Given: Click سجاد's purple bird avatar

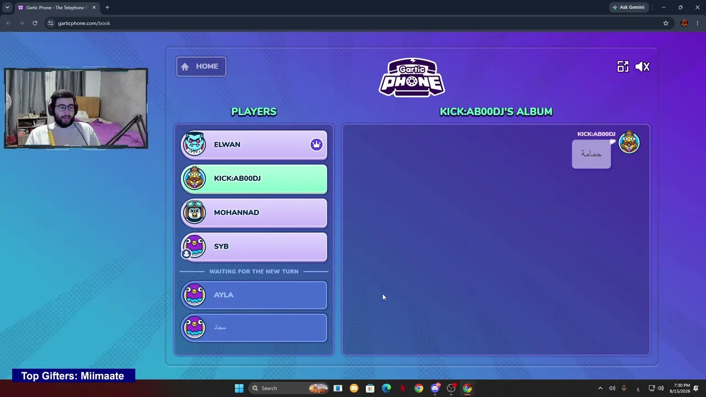Looking at the screenshot, I should (194, 327).
